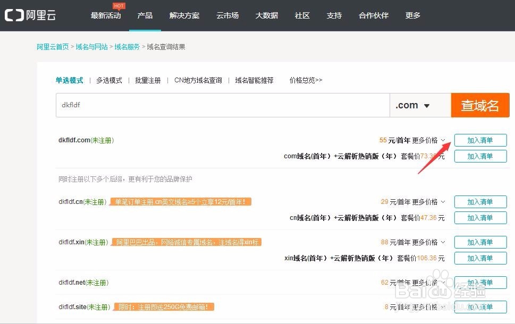Add dkfldf.site 8元 to list
This screenshot has width=515, height=324.
pos(480,307)
